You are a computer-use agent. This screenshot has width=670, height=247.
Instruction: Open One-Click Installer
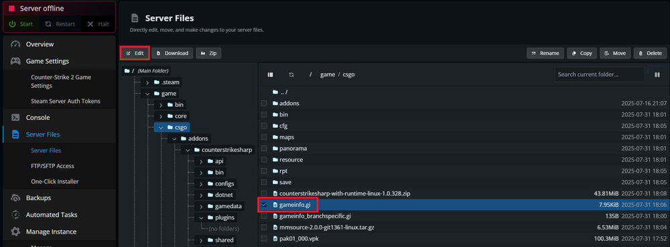[55, 181]
